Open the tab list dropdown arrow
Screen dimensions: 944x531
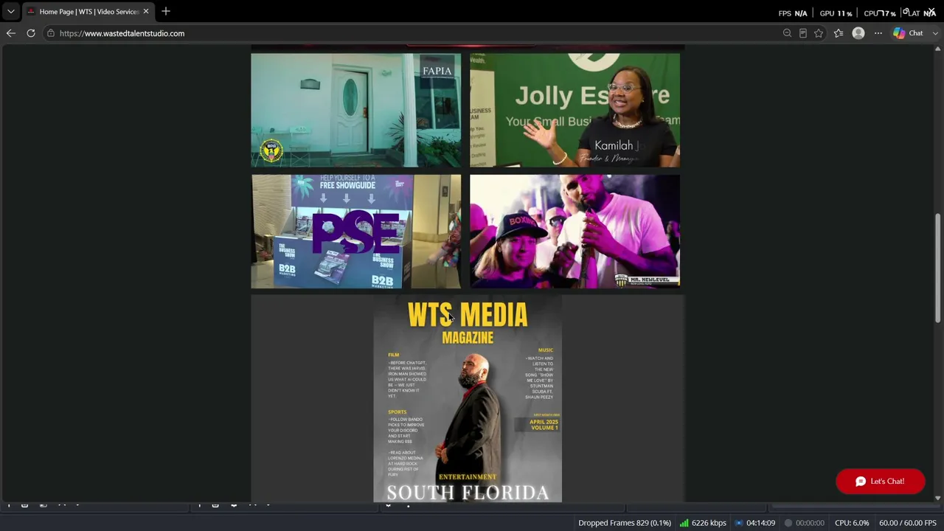pos(11,12)
